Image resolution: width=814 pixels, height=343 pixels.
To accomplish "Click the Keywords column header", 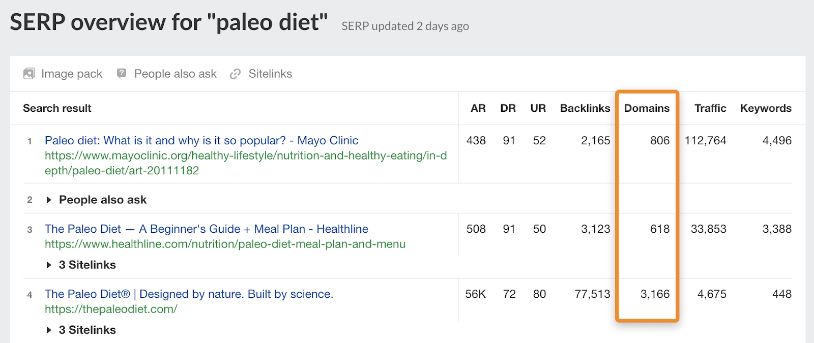I will tap(766, 108).
